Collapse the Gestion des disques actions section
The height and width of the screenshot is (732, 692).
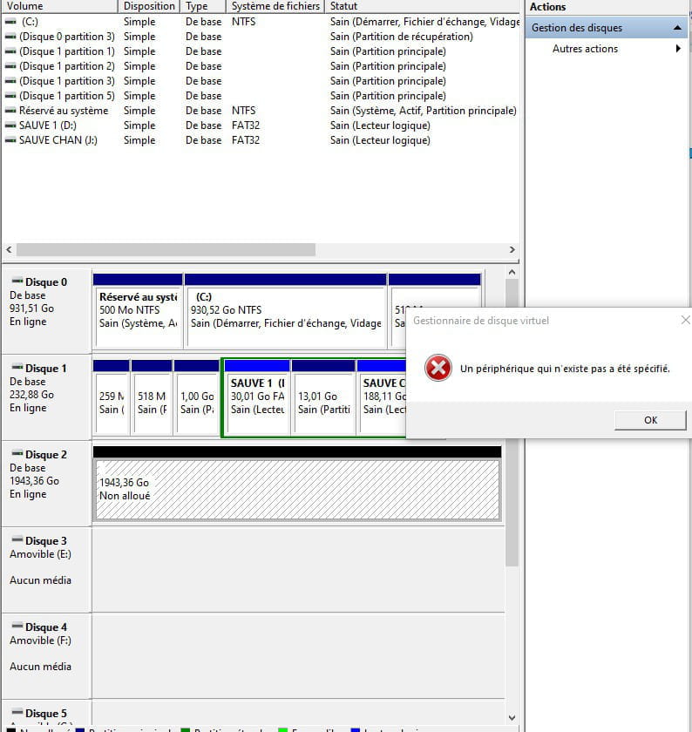678,28
